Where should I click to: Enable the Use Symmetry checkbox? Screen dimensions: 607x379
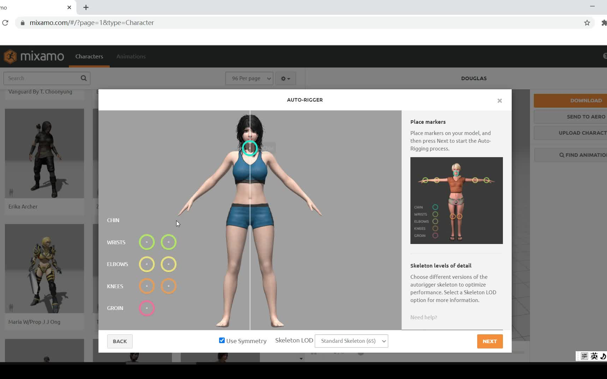coord(222,340)
